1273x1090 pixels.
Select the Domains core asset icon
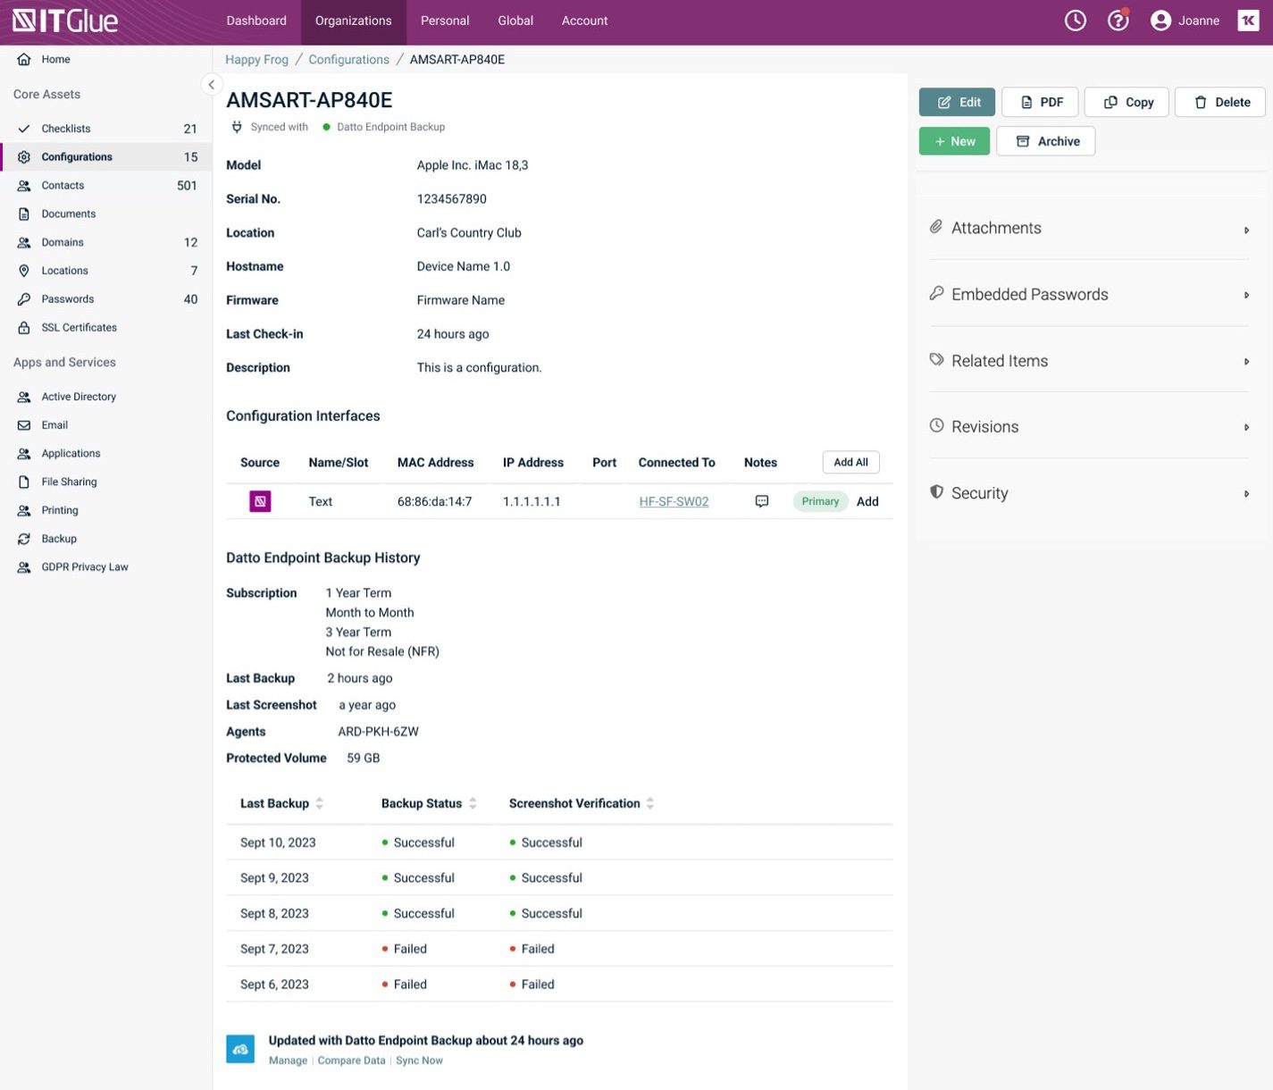(x=23, y=242)
